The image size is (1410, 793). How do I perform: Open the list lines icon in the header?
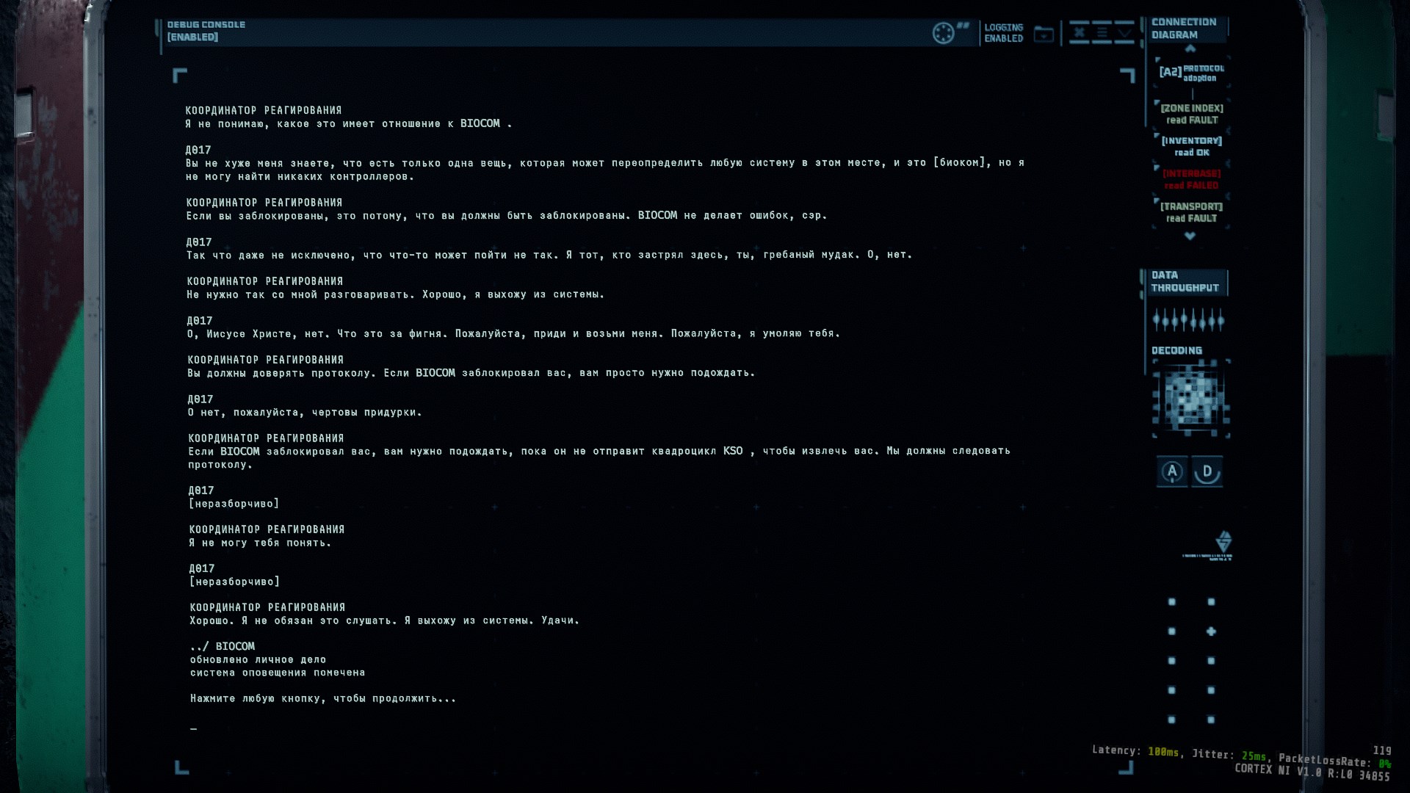1102,32
